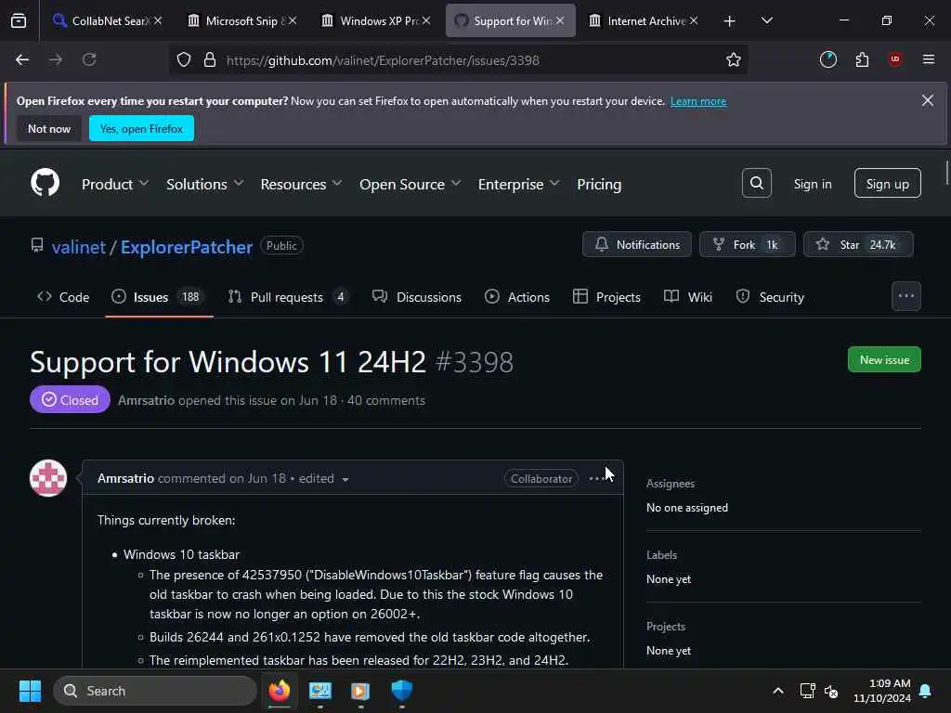Image resolution: width=951 pixels, height=713 pixels.
Task: Bookmark this page with the star icon
Action: [x=734, y=59]
